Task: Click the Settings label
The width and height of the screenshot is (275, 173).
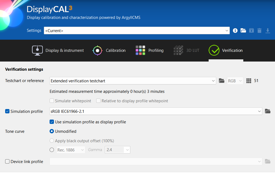Action: pos(34,30)
